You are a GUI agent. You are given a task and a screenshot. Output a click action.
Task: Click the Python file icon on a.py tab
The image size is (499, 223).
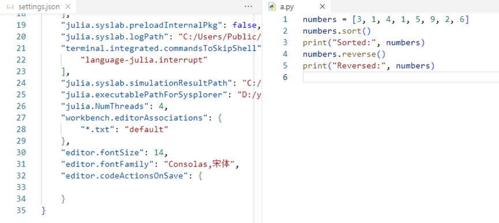[x=272, y=6]
